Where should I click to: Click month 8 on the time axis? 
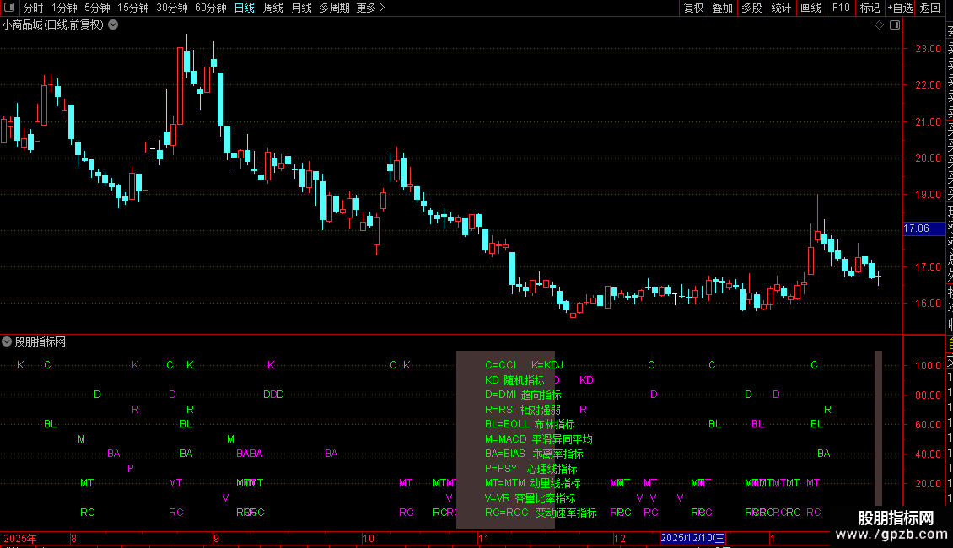click(73, 538)
